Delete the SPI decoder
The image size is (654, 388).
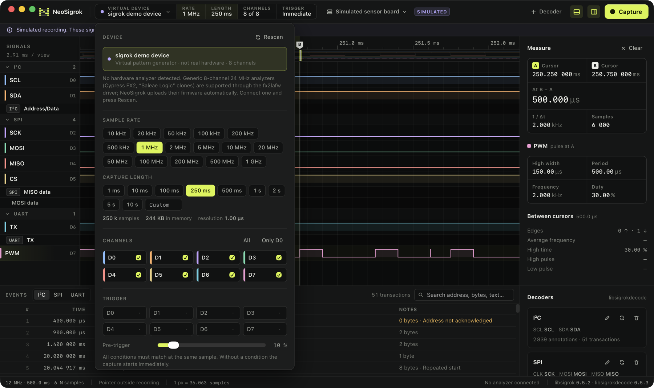pos(636,362)
